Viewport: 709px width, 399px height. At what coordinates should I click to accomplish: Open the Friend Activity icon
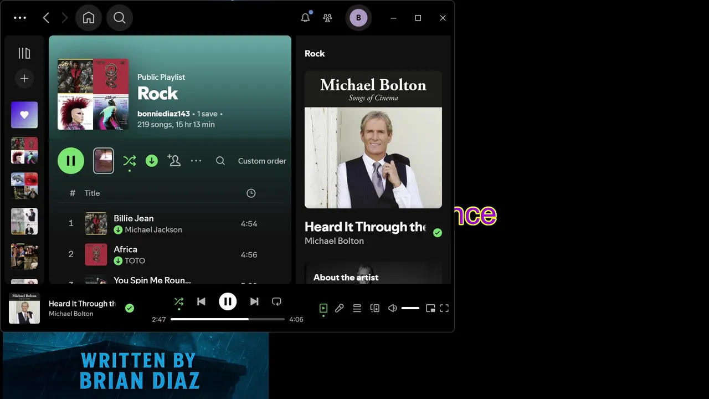point(327,18)
